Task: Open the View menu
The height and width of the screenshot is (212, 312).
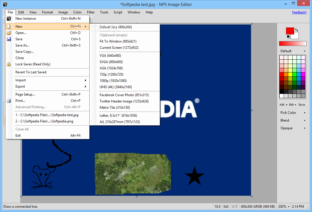Action: 33,12
